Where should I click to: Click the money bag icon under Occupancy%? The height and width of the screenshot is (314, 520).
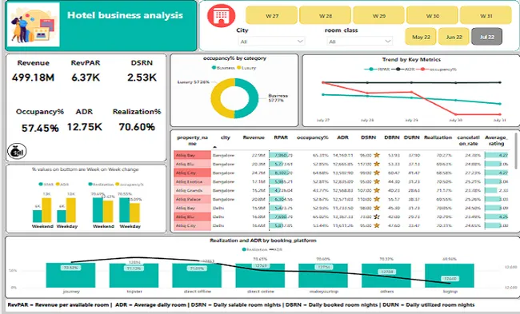click(x=17, y=151)
